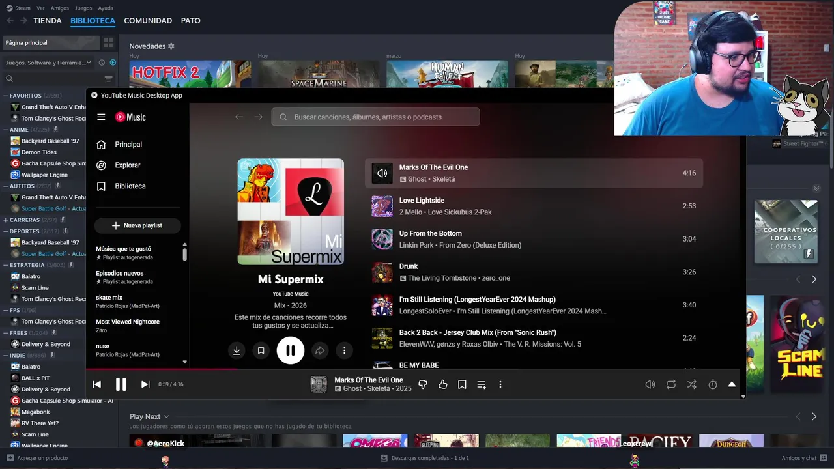Open the COMUNIDAD tab in Steam
834x469 pixels.
pos(148,21)
